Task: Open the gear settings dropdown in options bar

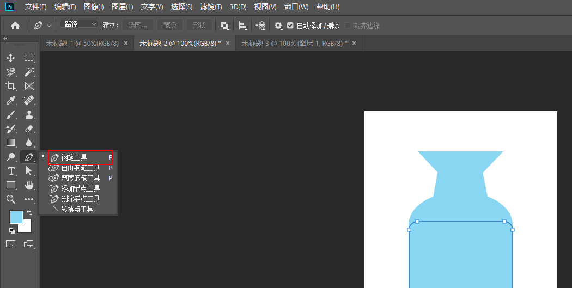Action: pyautogui.click(x=278, y=26)
